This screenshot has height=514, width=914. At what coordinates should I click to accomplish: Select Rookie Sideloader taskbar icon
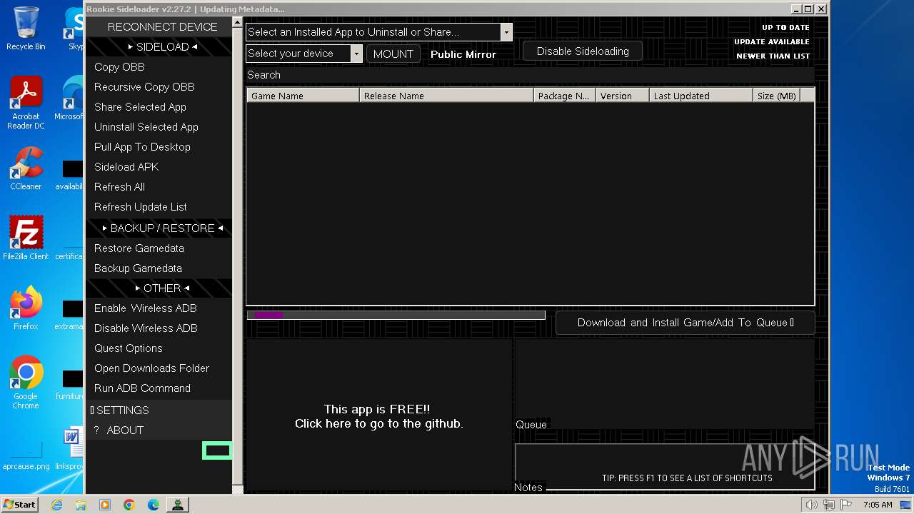click(177, 505)
